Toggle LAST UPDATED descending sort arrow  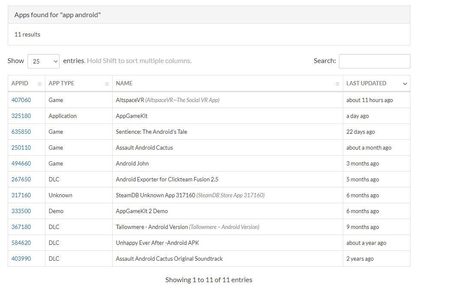[x=405, y=84]
